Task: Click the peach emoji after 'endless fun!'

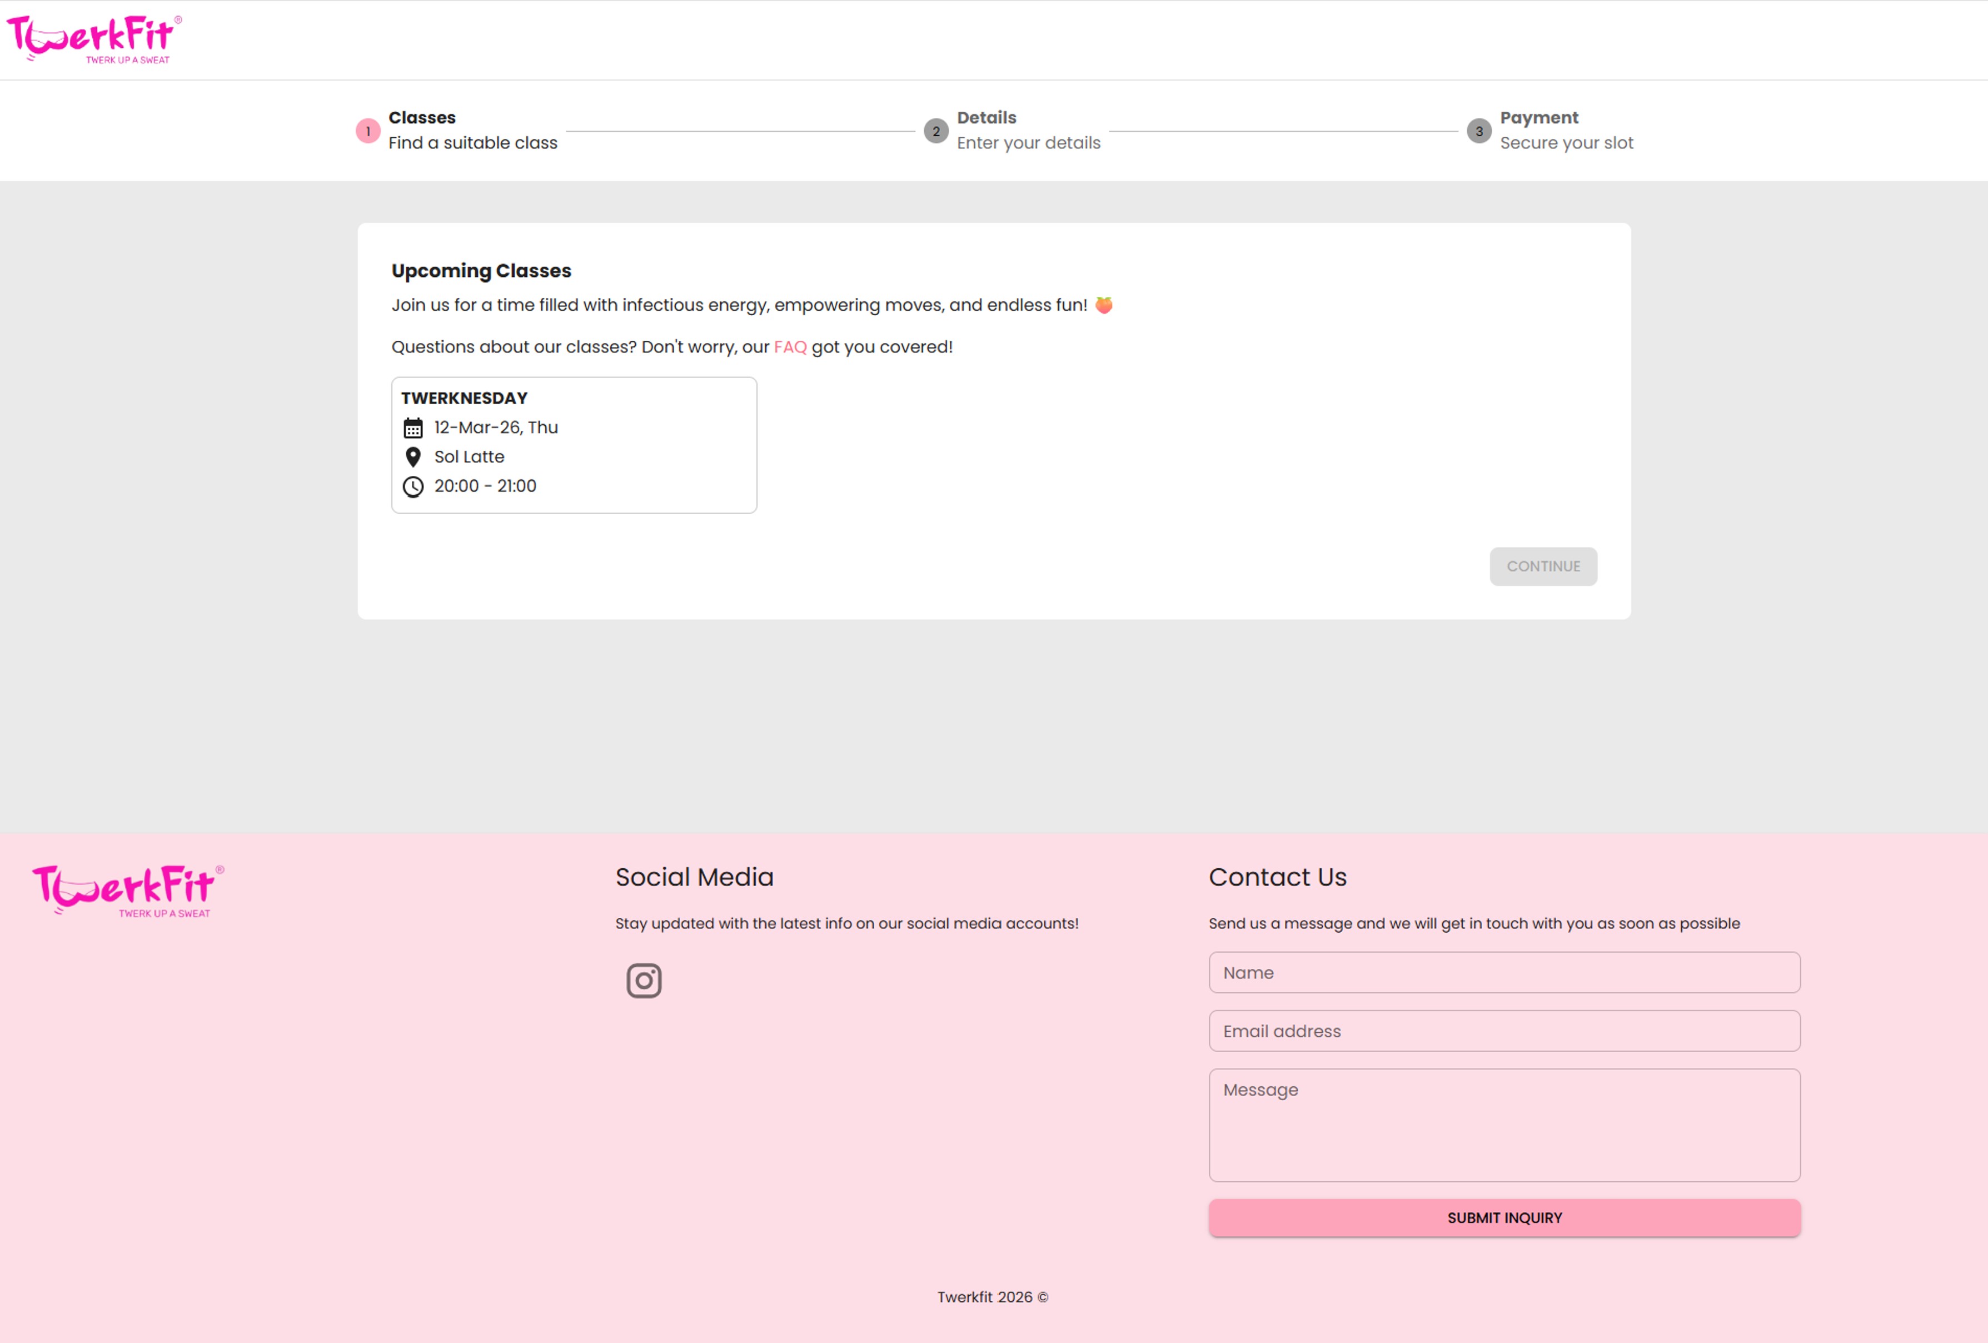Action: click(x=1104, y=305)
